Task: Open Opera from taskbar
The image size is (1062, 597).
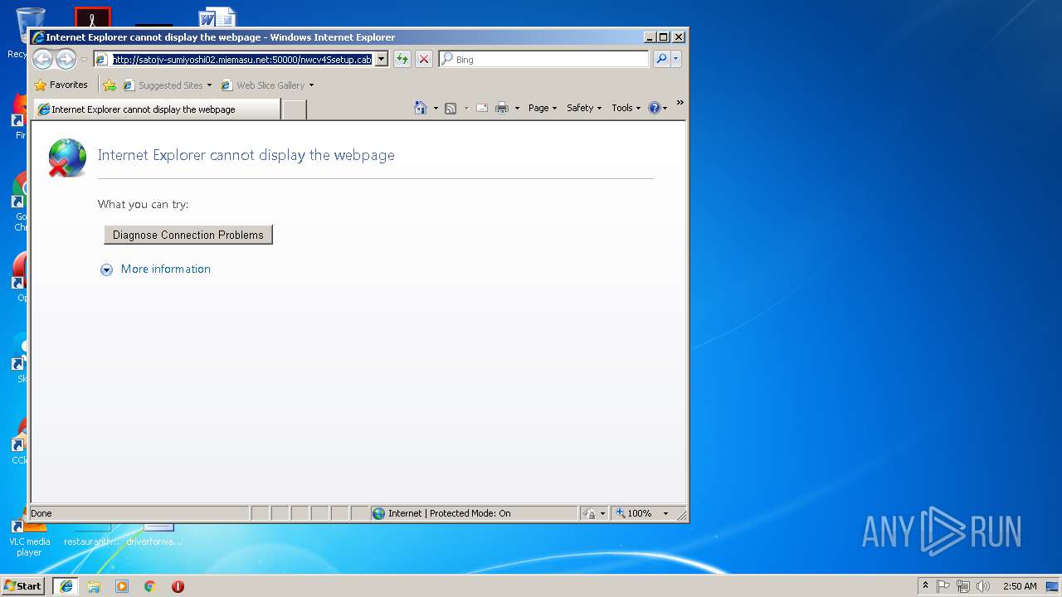Action: click(x=178, y=586)
